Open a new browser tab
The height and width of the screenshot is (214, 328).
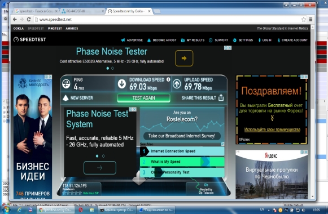tap(157, 11)
